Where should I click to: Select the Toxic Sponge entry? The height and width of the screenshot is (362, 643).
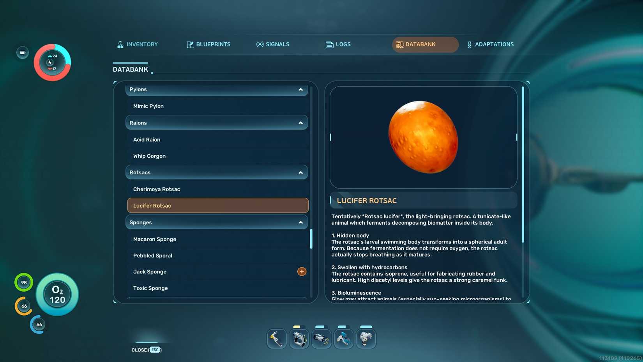217,288
